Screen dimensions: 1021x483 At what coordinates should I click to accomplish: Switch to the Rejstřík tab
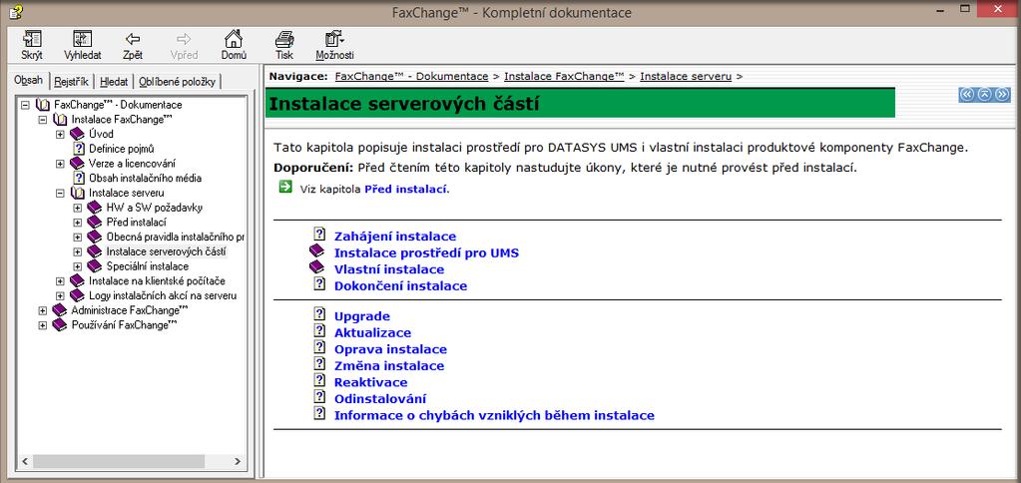71,82
